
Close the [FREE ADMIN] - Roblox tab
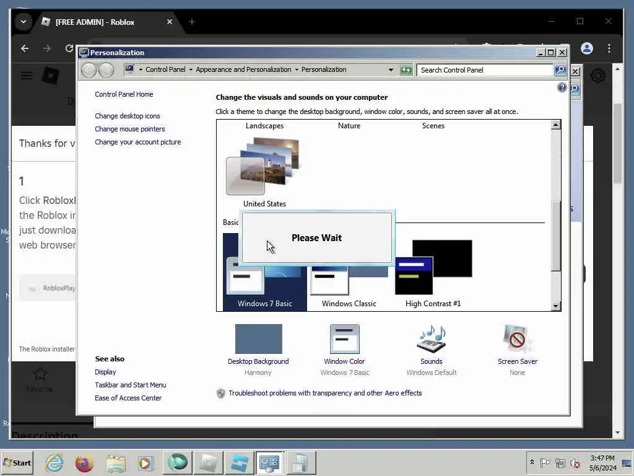(170, 22)
